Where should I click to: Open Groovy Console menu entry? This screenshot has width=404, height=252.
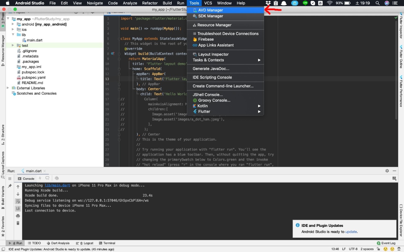click(x=225, y=100)
